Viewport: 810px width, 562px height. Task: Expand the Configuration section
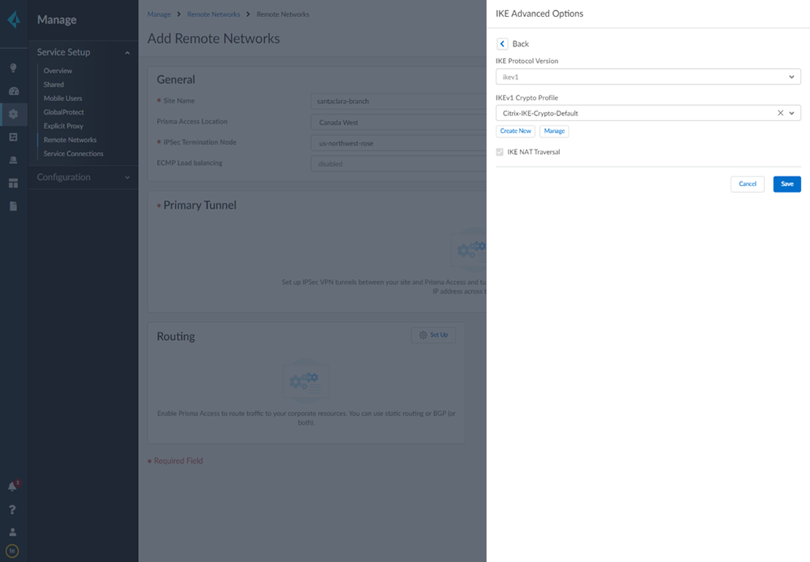(x=127, y=177)
